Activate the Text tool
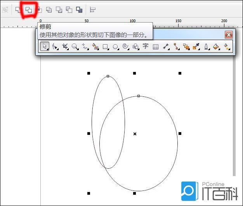Image resolution: width=243 pixels, height=206 pixels. 146,47
